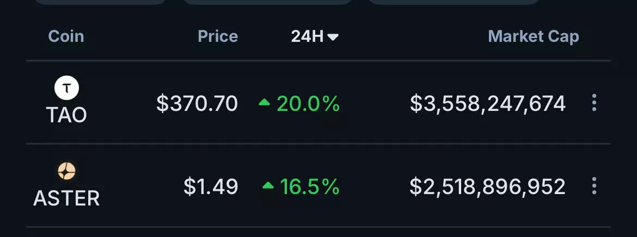Click TAO's market cap $3,558,247,674
Image resolution: width=637 pixels, height=237 pixels.
point(487,103)
